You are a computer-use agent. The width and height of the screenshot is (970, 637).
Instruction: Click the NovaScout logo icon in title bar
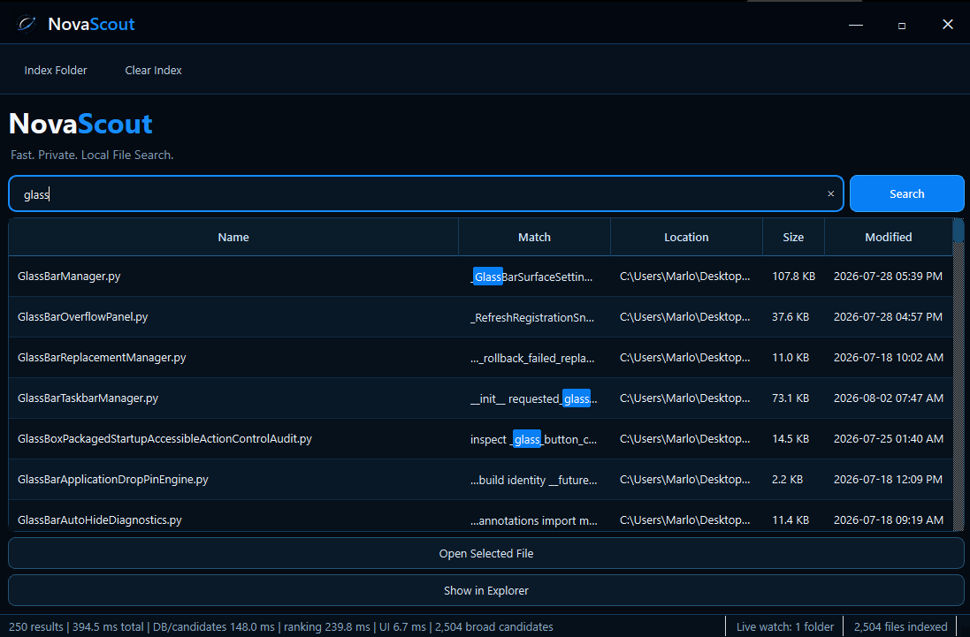[x=26, y=24]
